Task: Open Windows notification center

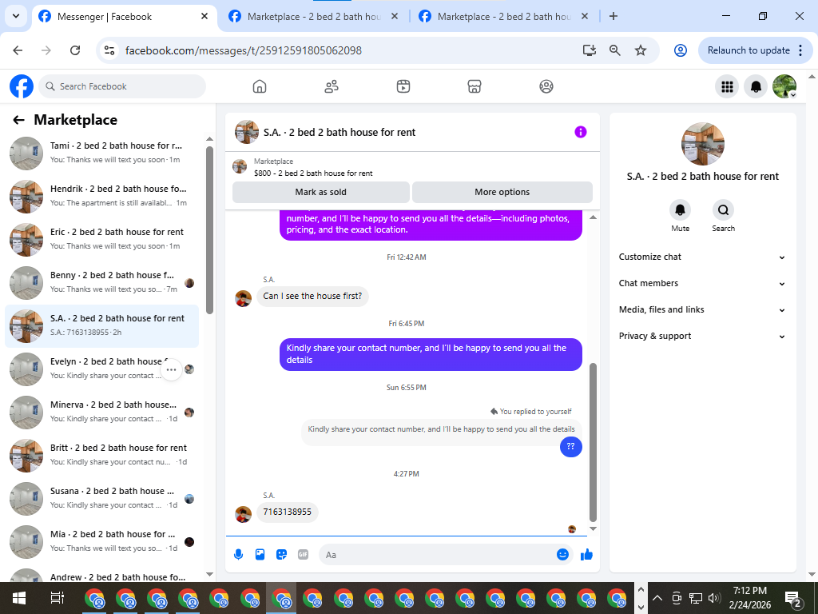Action: point(794,600)
